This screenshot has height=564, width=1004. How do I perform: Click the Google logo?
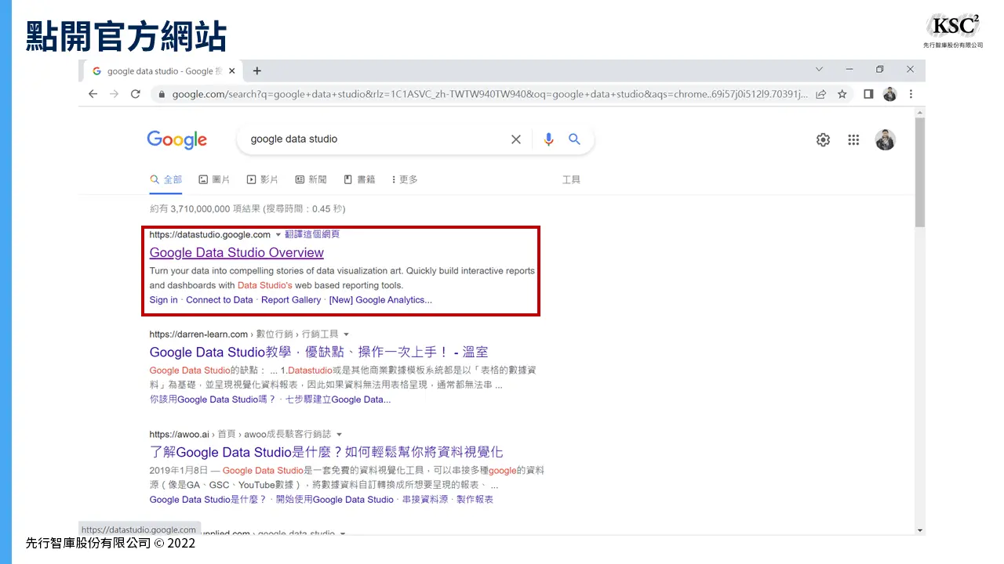tap(177, 139)
